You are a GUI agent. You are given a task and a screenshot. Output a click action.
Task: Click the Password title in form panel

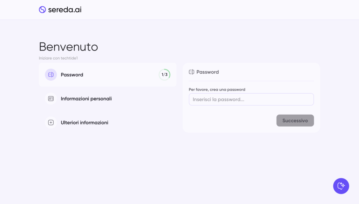click(x=208, y=72)
